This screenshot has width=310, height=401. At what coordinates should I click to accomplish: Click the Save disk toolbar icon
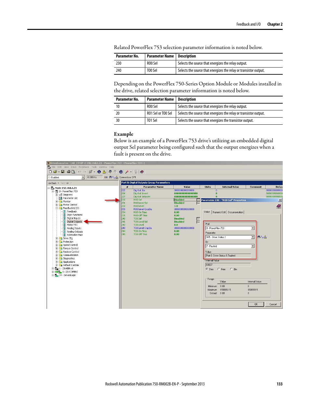click(x=63, y=172)
